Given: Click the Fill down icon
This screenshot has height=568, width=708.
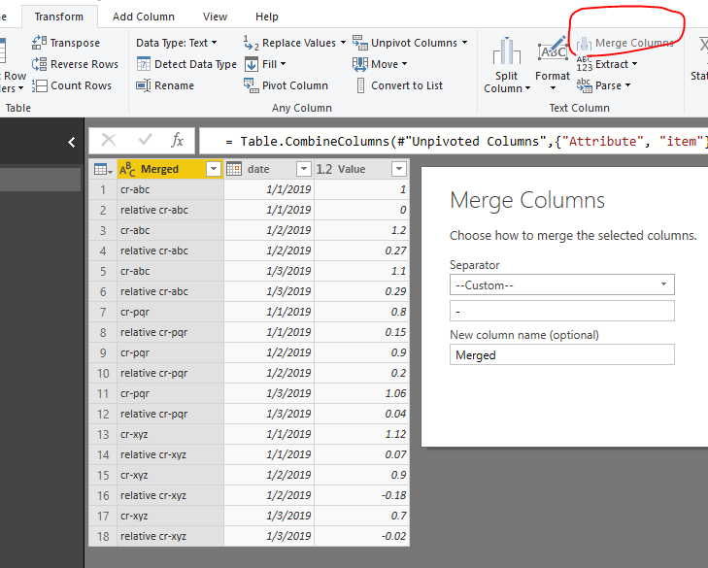Looking at the screenshot, I should click(251, 64).
